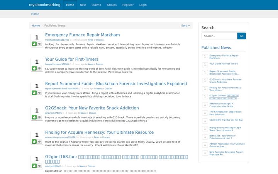Open the New menu item
Image resolution: width=278 pixels, height=174 pixels.
[83, 5]
